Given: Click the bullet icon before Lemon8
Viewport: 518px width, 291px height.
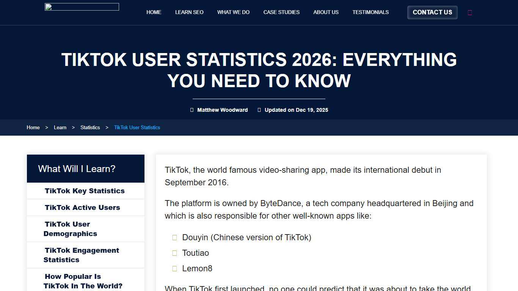Looking at the screenshot, I should 174,268.
